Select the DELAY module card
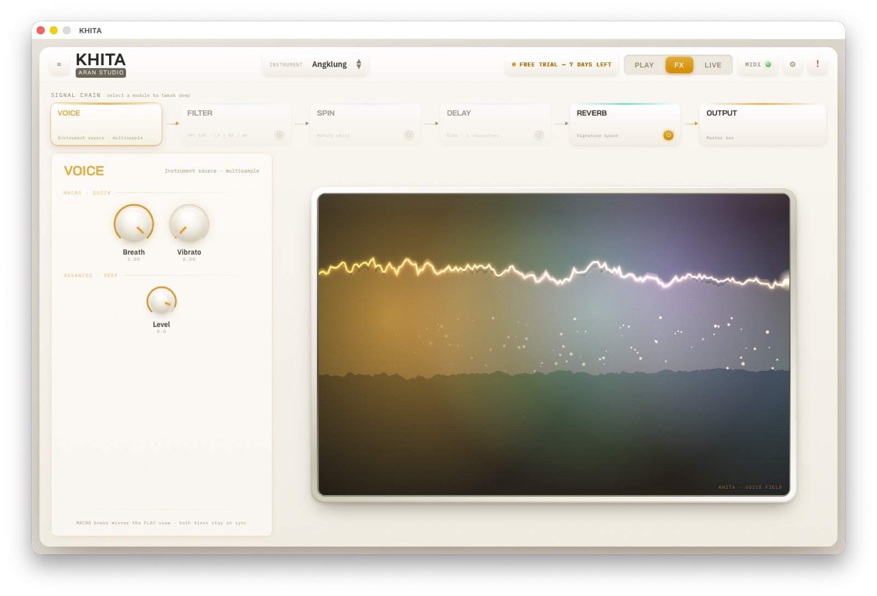Screen dimensions: 877x596 (x=496, y=124)
